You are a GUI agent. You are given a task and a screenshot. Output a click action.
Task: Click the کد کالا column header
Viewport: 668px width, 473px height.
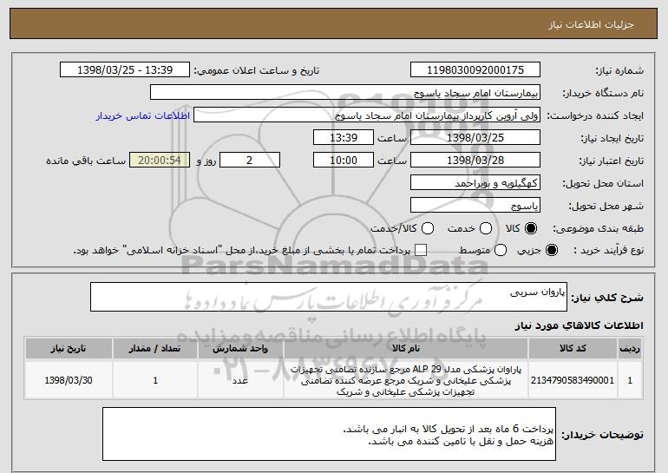click(x=573, y=349)
